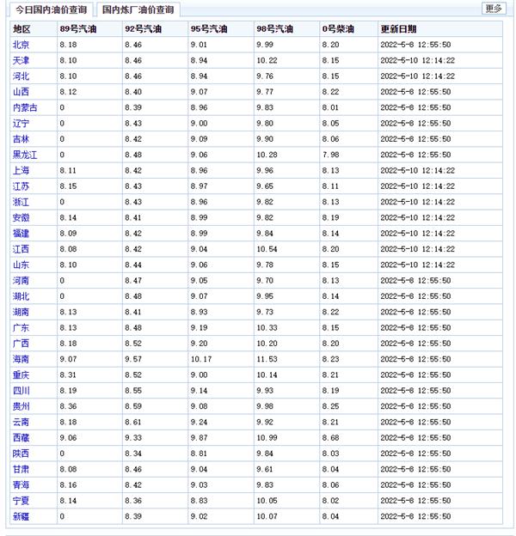Open the 天津 region link
The height and width of the screenshot is (536, 516).
tap(21, 60)
